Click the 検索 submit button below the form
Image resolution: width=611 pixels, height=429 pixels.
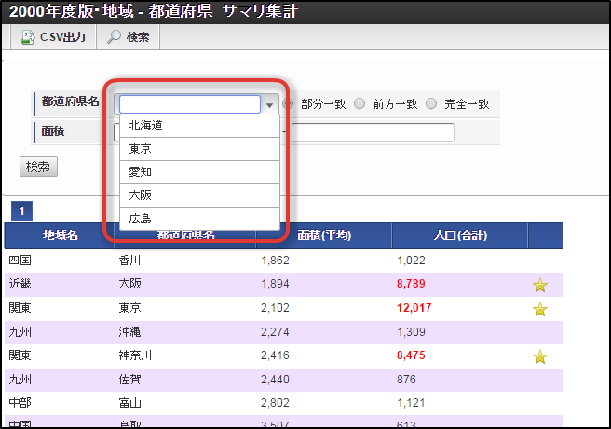point(38,167)
